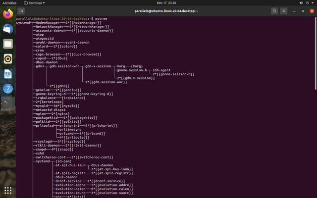Open the Help dock icon
The width and height of the screenshot is (317, 198).
(8, 89)
